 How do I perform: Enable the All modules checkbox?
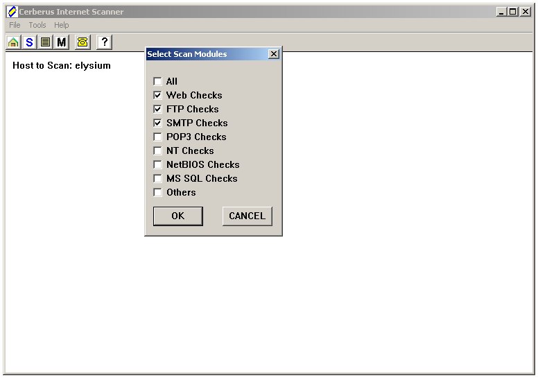click(x=157, y=81)
